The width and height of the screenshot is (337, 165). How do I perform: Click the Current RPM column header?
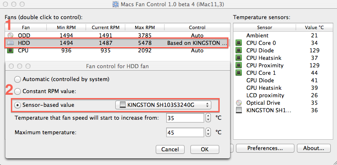click(x=105, y=27)
